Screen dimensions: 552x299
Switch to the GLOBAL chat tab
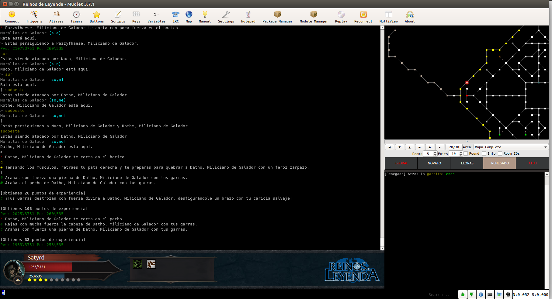401,163
